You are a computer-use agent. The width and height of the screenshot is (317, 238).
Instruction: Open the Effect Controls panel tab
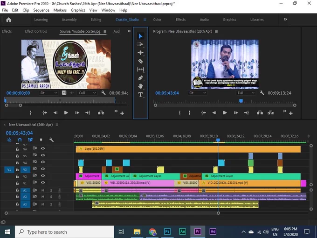(x=36, y=31)
